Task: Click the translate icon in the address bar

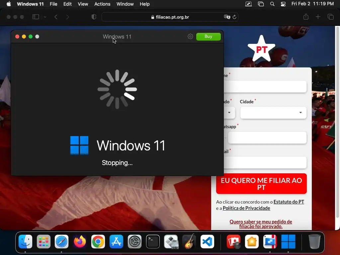Action: (x=227, y=17)
